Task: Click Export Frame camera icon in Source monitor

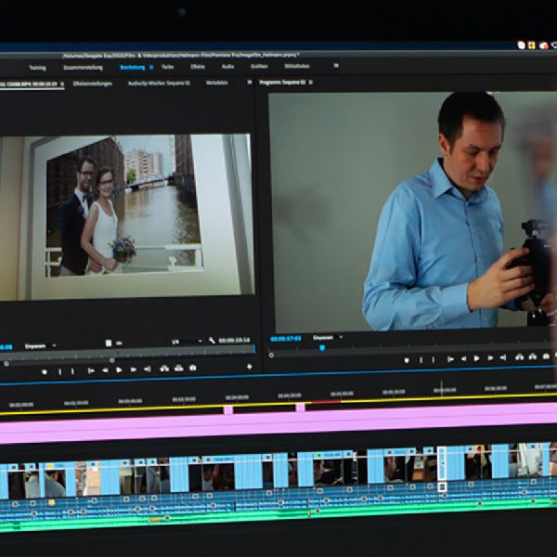Action: [x=193, y=369]
